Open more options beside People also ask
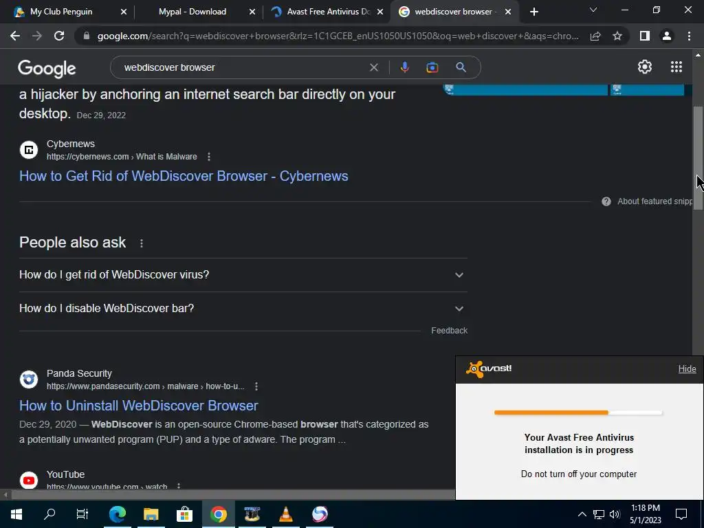 click(x=142, y=243)
